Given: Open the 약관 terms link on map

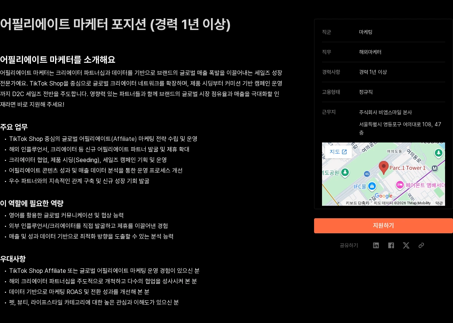Looking at the screenshot, I should tap(439, 203).
